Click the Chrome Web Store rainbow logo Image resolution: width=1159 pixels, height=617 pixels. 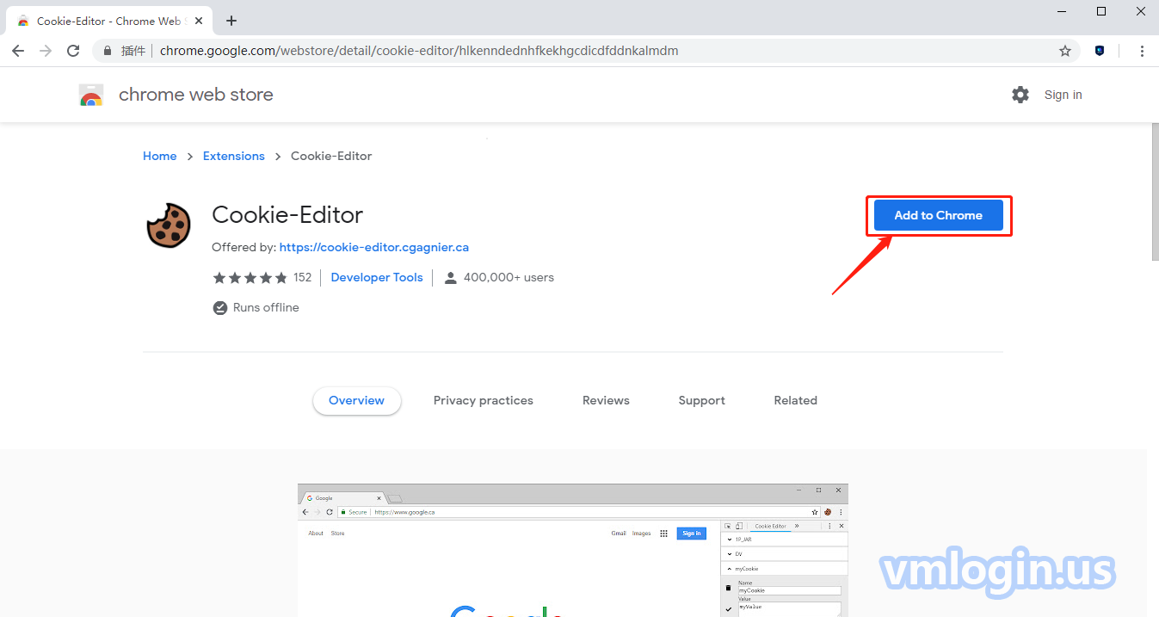tap(91, 96)
